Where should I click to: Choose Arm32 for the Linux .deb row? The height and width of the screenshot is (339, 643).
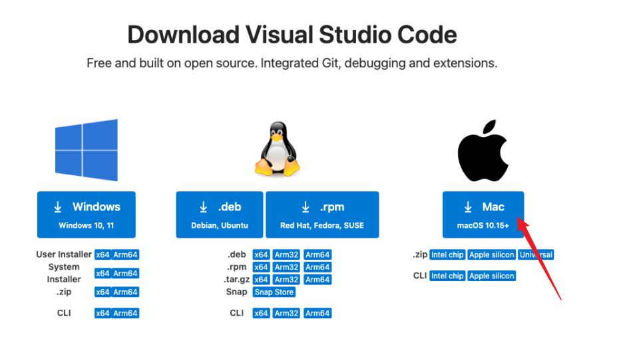point(286,255)
